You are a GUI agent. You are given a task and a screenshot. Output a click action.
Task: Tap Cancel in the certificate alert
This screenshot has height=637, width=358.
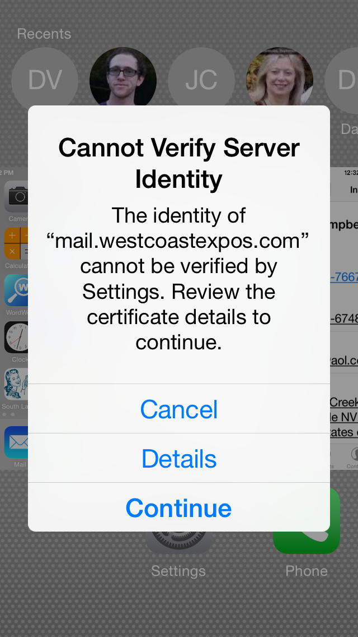[x=179, y=409]
